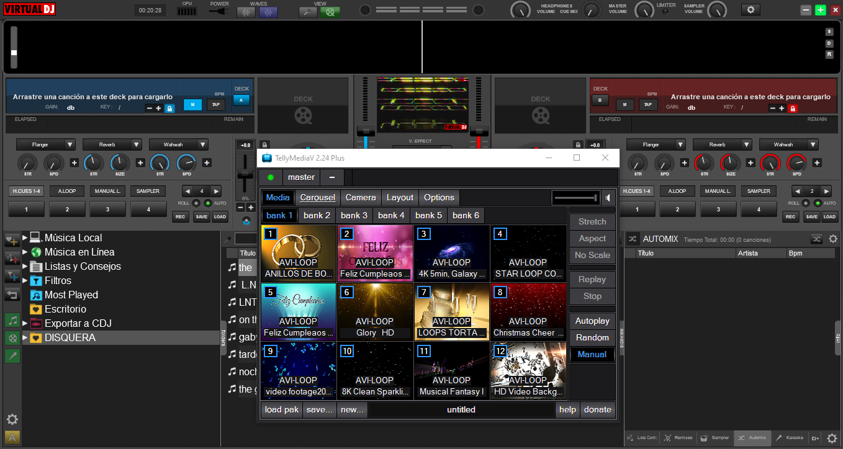Open right deck Wahwah effect dropdown
The width and height of the screenshot is (843, 449).
(x=788, y=144)
